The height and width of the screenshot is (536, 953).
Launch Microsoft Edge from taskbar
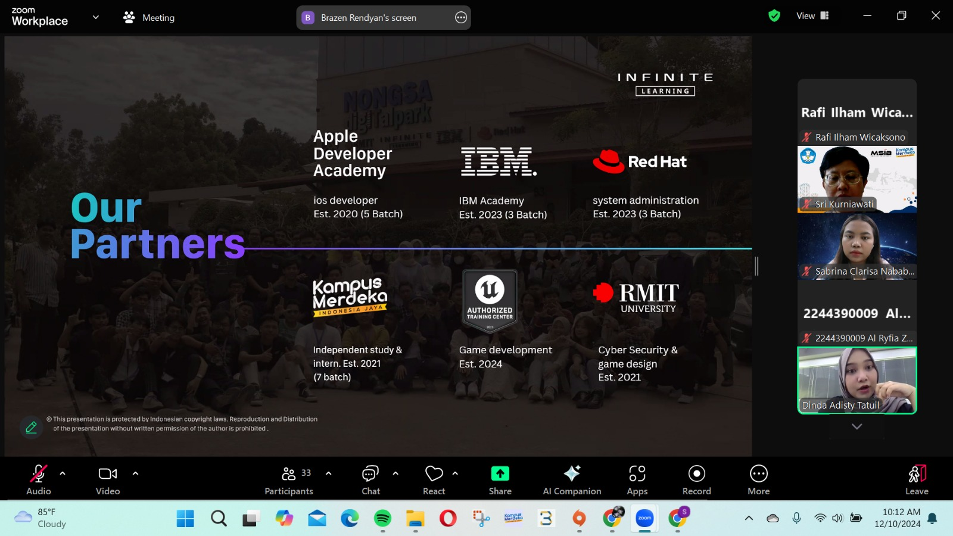(x=350, y=519)
